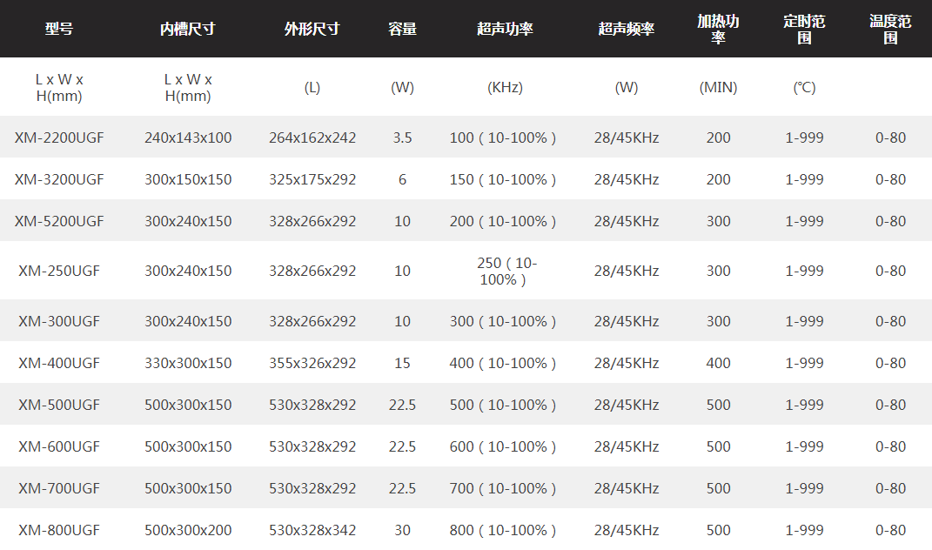The height and width of the screenshot is (550, 932).
Task: Click the 超声频率 column header
Action: pyautogui.click(x=627, y=29)
